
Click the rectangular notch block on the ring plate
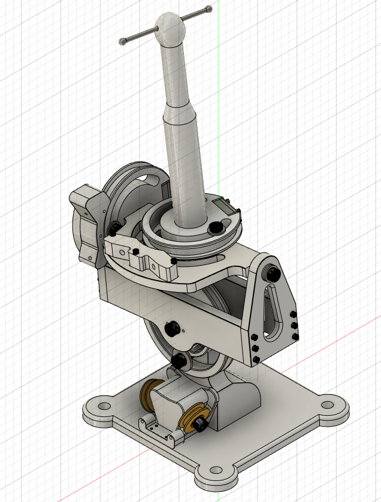[x=224, y=206]
